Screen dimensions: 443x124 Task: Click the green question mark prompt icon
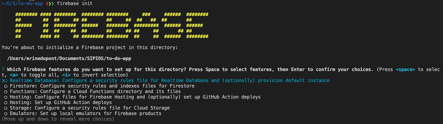click(3, 69)
